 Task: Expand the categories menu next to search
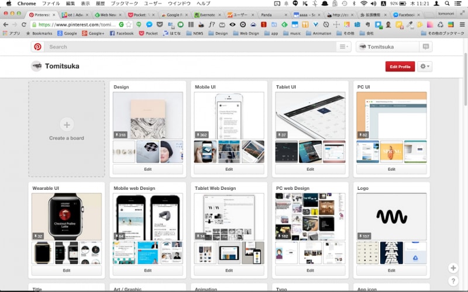coord(343,47)
